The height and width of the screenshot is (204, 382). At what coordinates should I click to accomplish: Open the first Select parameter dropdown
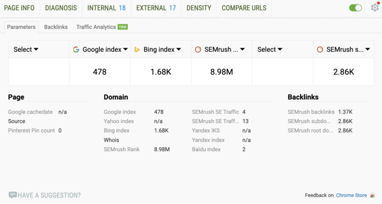click(26, 50)
